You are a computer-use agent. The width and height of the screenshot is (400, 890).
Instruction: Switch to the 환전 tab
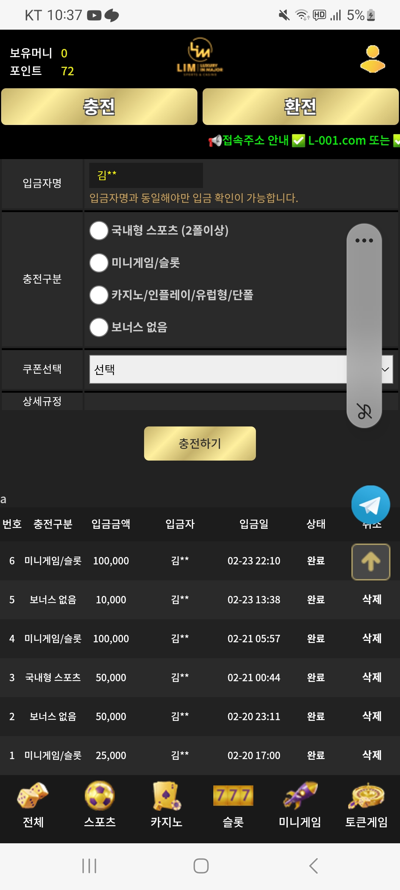coord(300,107)
